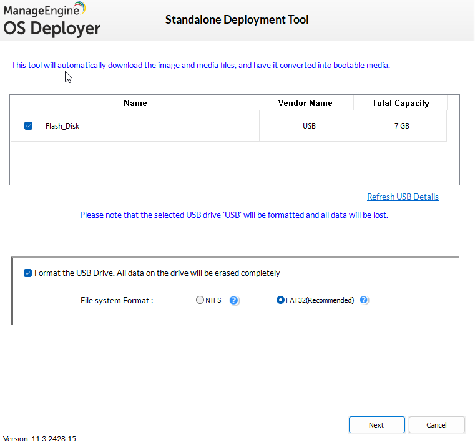The height and width of the screenshot is (445, 475).
Task: Click the Refresh USB Details link
Action: [x=403, y=197]
